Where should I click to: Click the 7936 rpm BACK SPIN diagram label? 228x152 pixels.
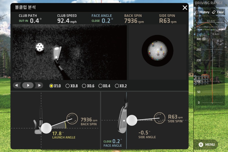point(89,121)
